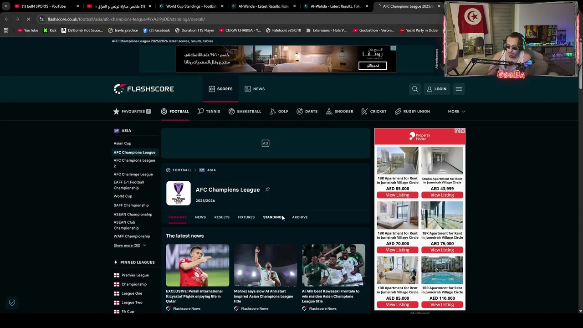Screen dimensions: 583x328
Task: Click the pinned leagues pin icon
Action: (116, 262)
